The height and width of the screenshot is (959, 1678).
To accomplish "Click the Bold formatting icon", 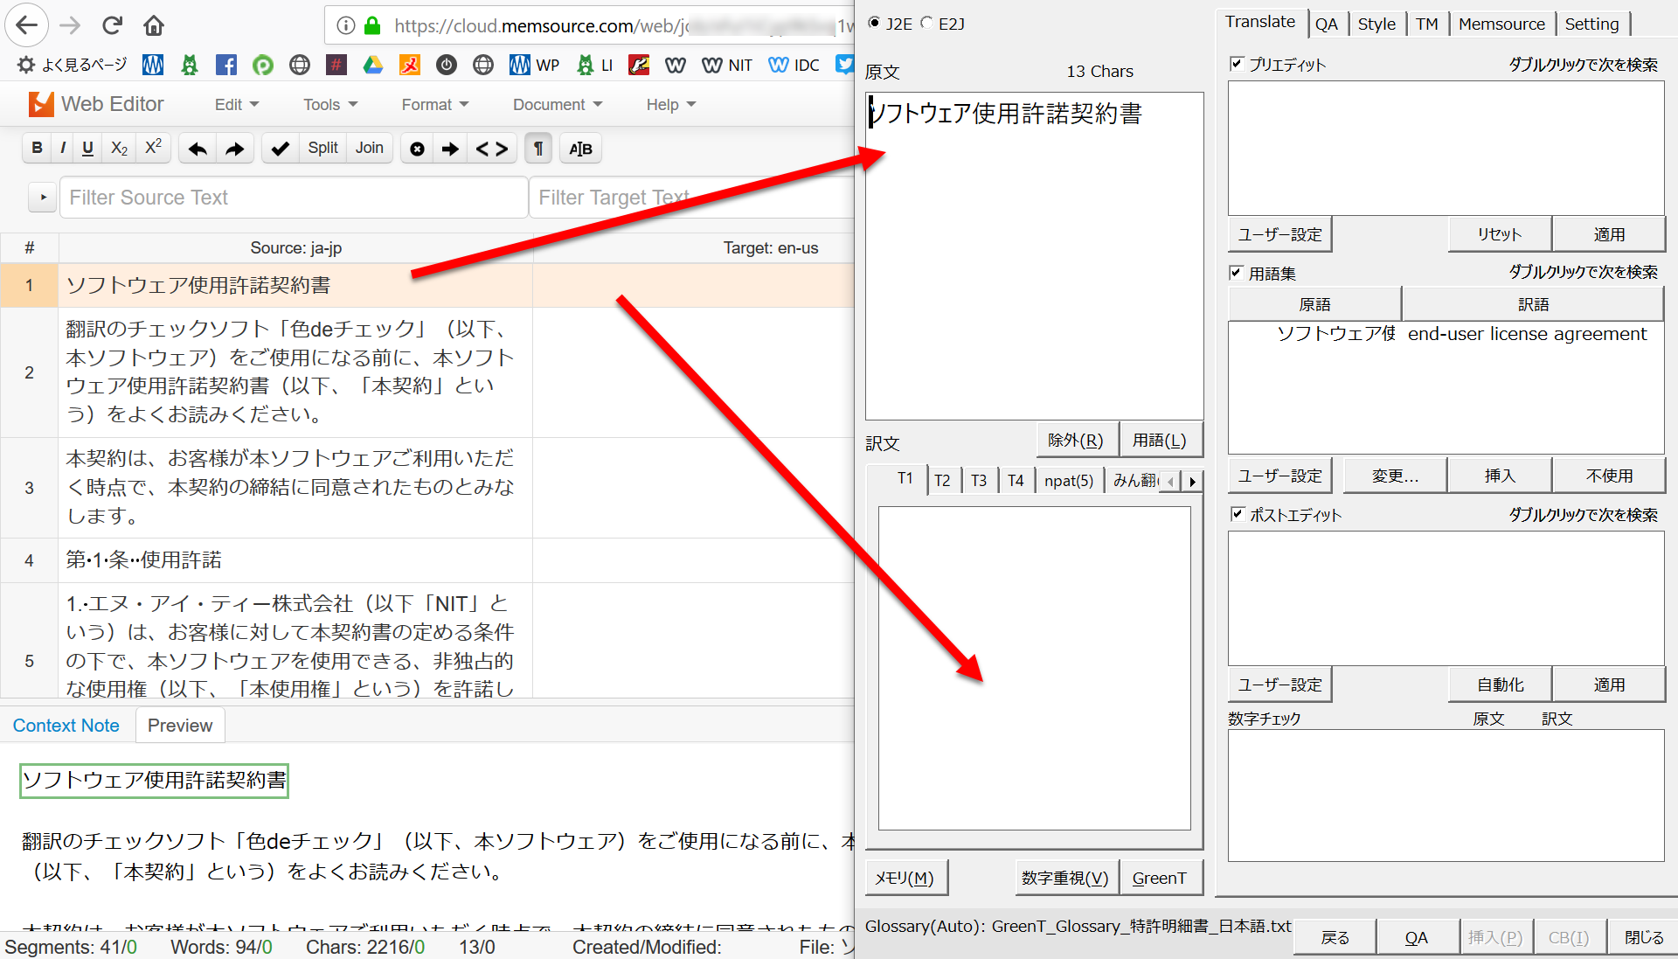I will click(37, 148).
